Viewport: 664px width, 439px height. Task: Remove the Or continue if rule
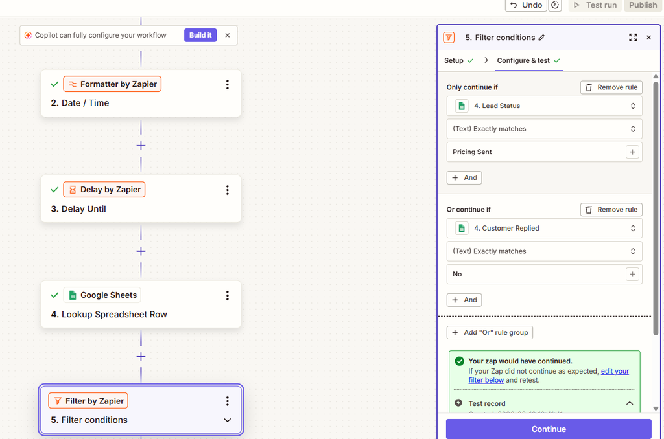point(611,210)
